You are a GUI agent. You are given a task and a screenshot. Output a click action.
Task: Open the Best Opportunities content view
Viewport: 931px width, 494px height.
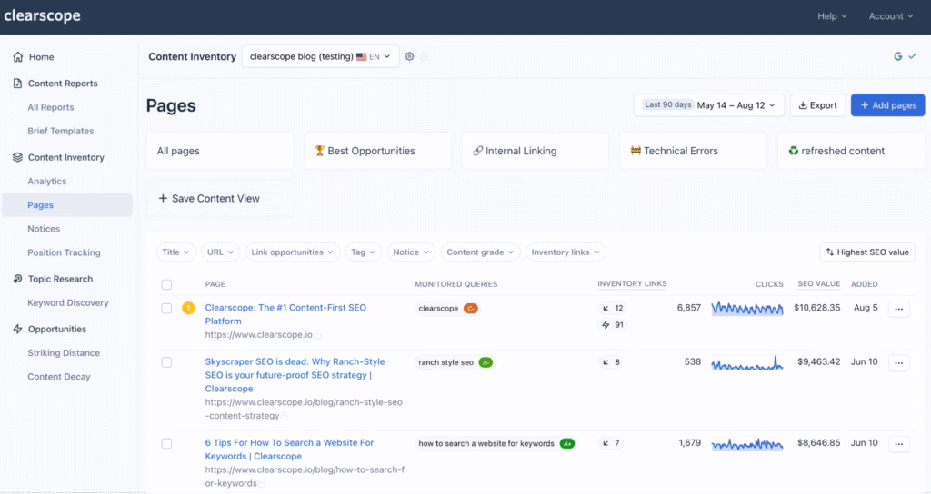coord(377,151)
